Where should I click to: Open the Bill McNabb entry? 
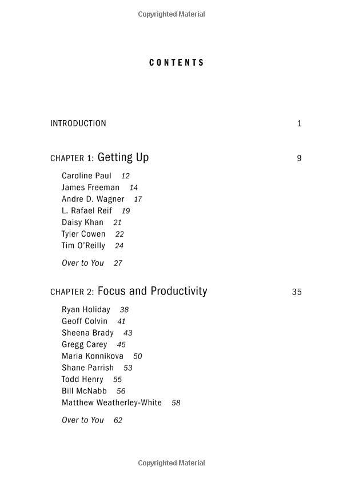click(x=84, y=391)
